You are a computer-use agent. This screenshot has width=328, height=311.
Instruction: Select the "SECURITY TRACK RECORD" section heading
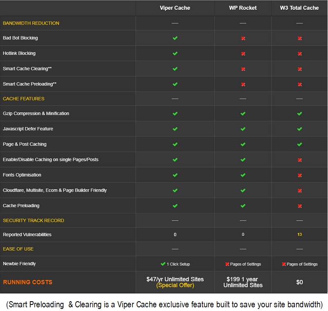34,221
